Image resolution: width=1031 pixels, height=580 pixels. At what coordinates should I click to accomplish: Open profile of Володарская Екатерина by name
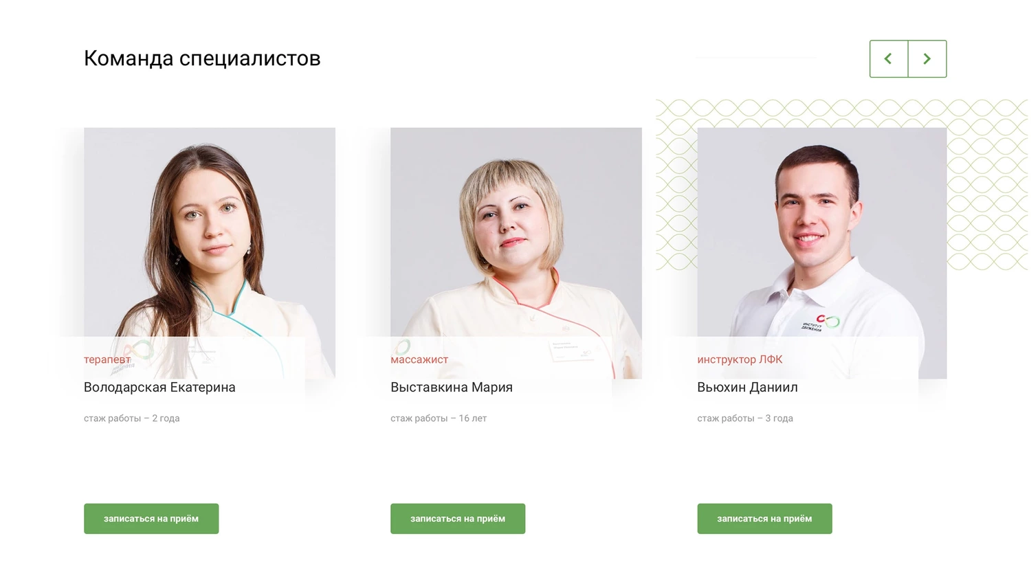point(159,388)
